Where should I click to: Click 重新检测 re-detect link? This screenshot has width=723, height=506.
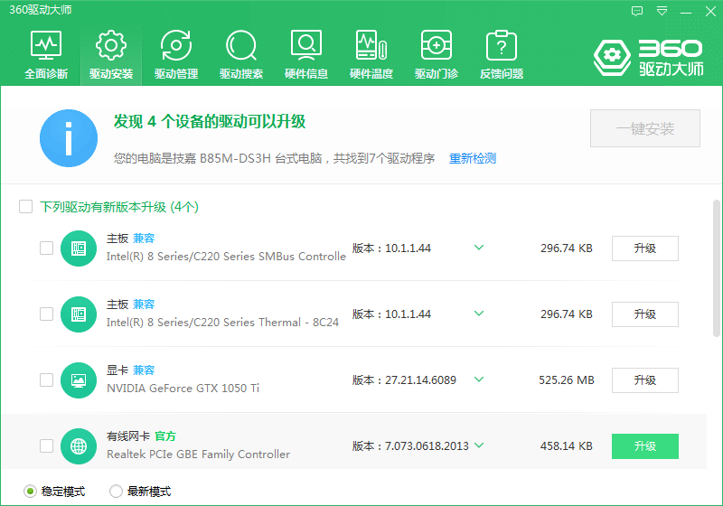click(473, 158)
